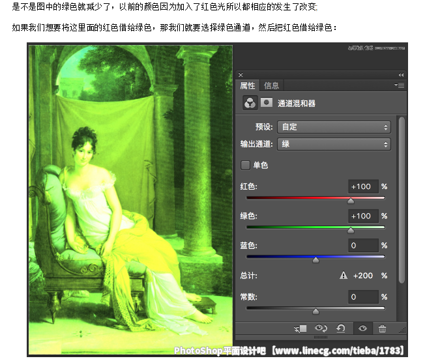Click the view previous state icon
This screenshot has width=440, height=363.
pos(321,328)
